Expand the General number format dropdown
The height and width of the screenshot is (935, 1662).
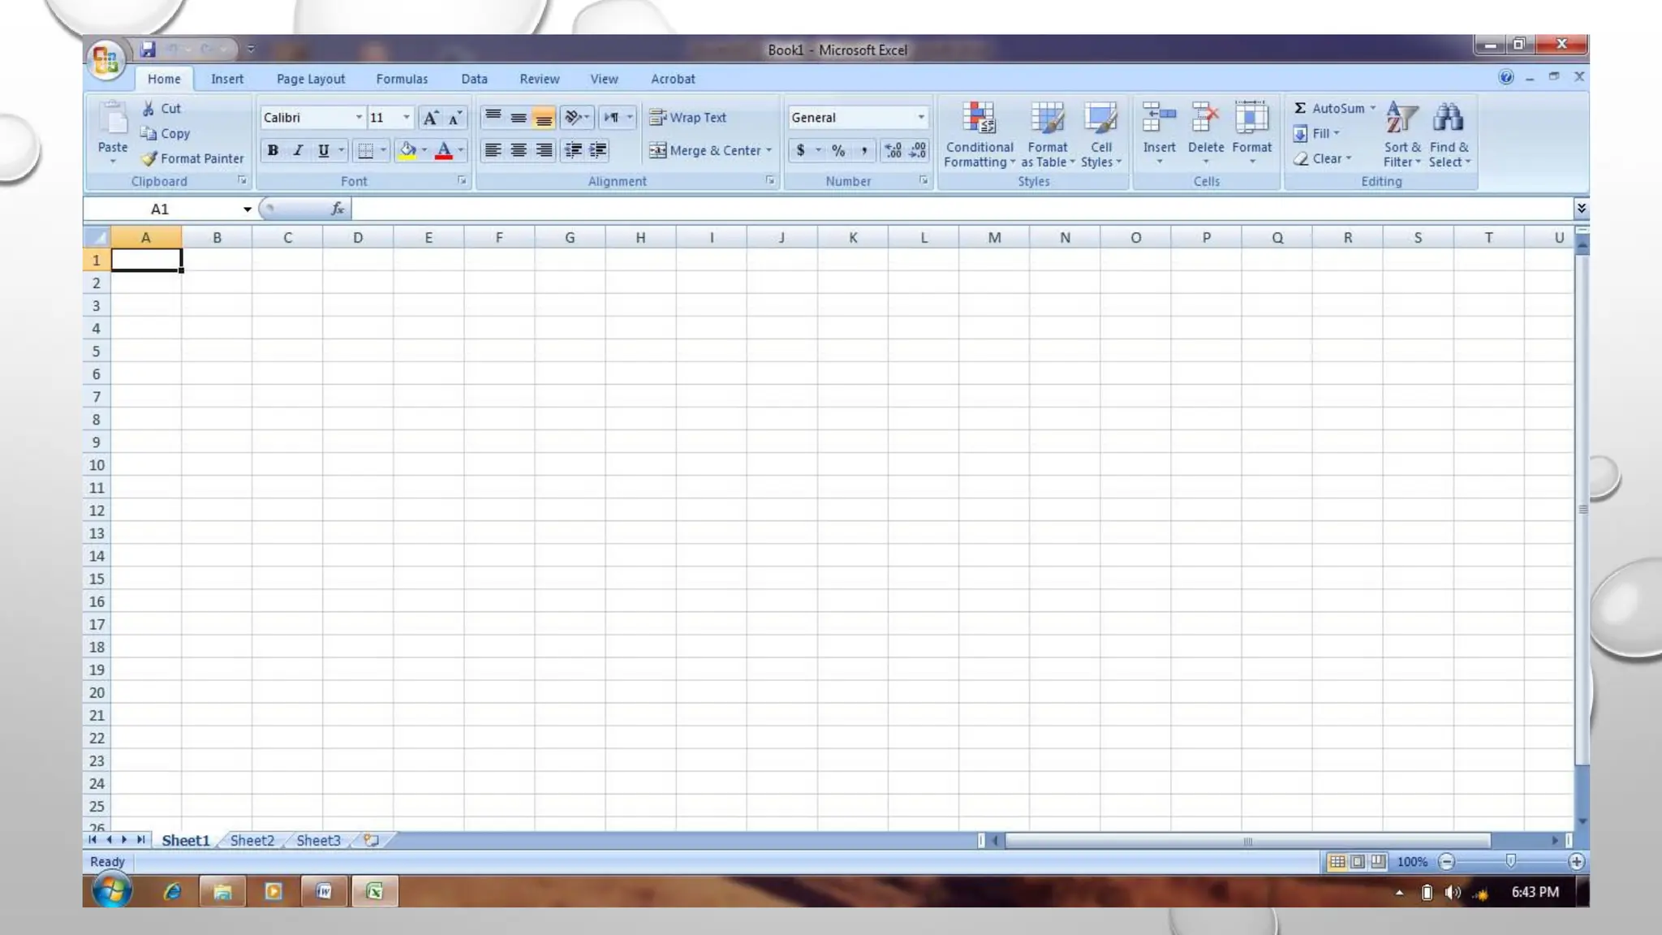[921, 118]
